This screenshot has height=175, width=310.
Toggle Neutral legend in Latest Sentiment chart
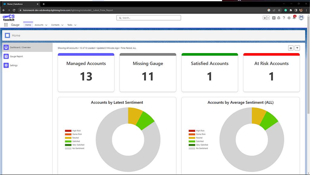pyautogui.click(x=75, y=138)
